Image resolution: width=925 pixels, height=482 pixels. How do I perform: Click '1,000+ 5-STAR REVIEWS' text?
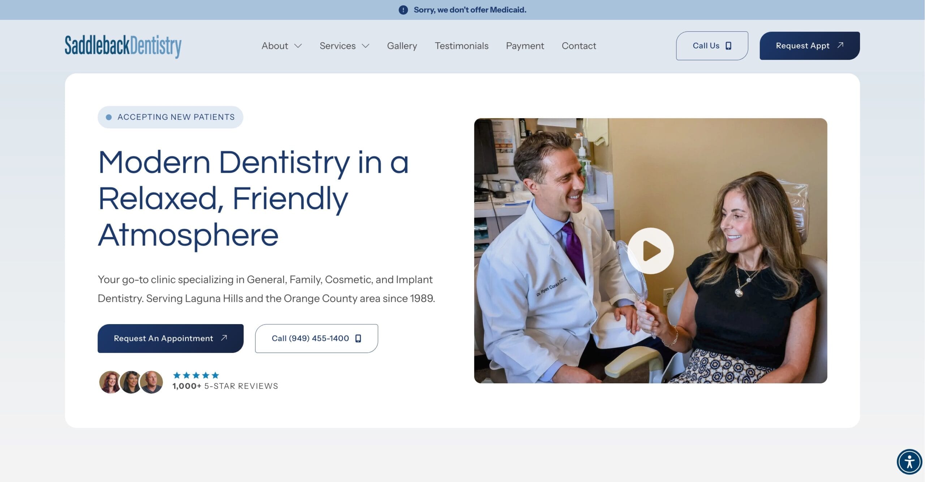coord(225,386)
